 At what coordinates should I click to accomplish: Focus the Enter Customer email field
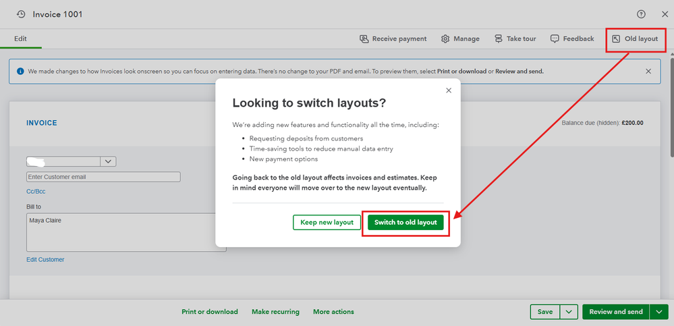pyautogui.click(x=103, y=177)
